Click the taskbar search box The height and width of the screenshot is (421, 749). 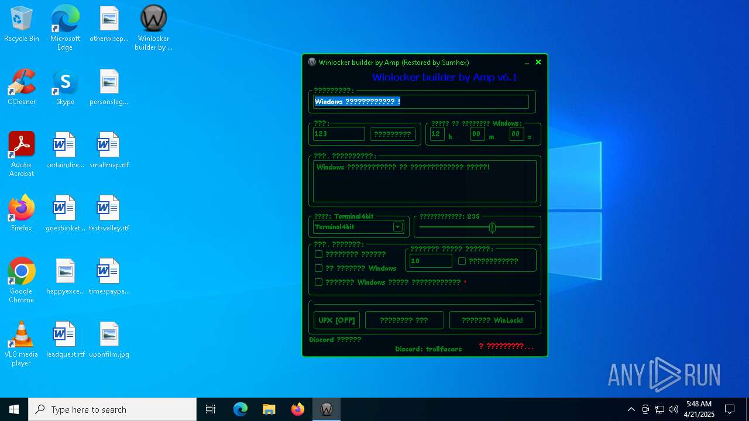(112, 409)
